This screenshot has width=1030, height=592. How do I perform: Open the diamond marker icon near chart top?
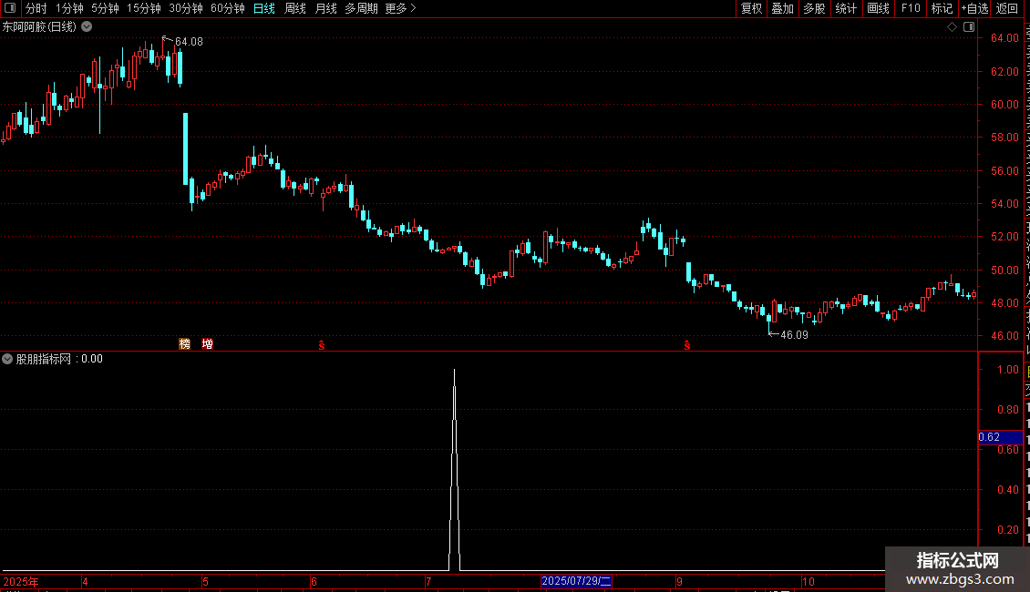952,27
